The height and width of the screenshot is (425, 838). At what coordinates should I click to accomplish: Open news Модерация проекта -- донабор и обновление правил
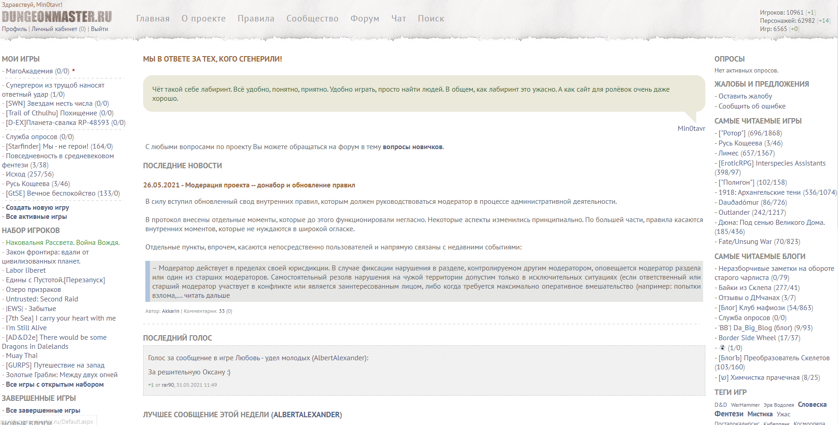tap(249, 185)
